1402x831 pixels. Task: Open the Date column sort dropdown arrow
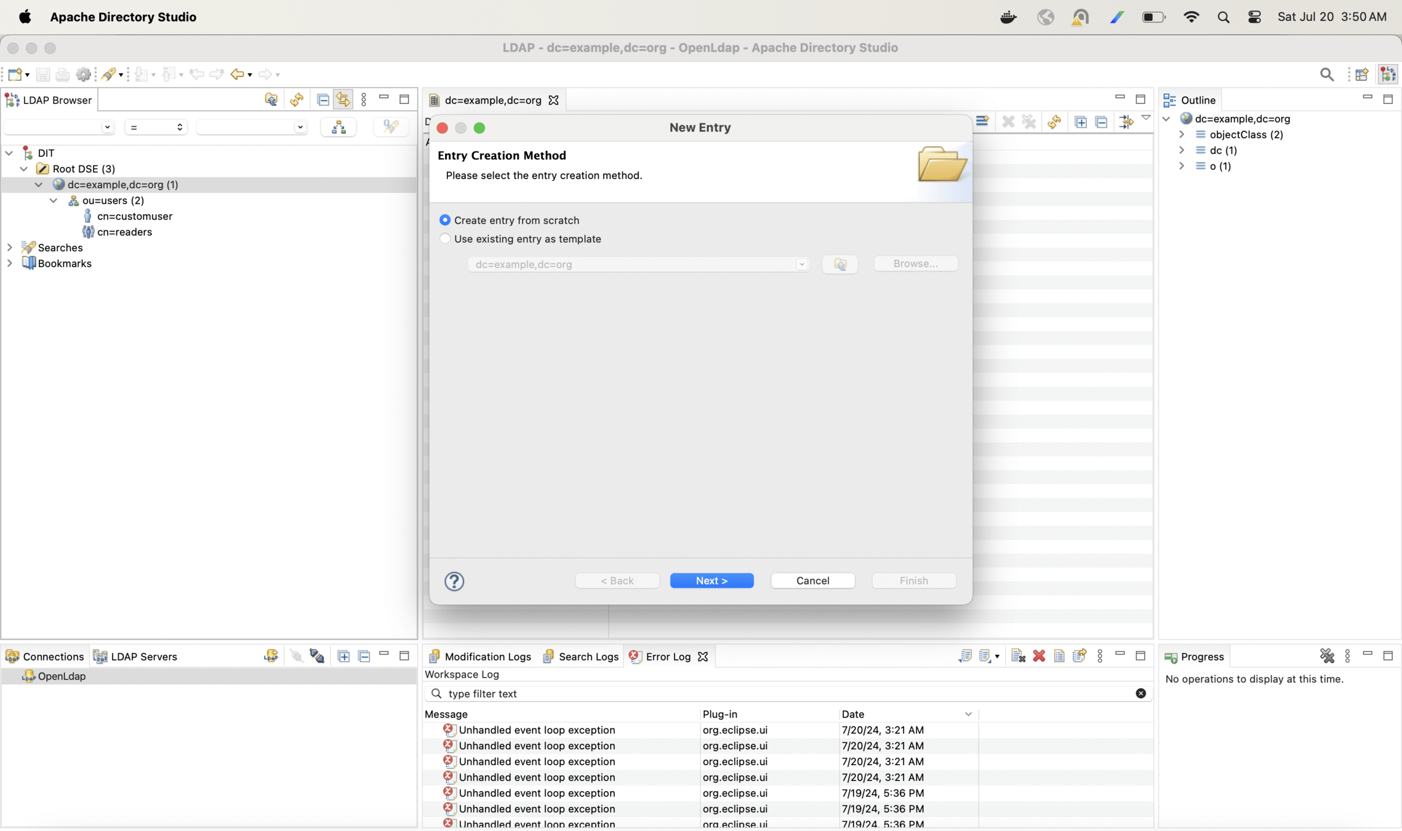tap(968, 714)
